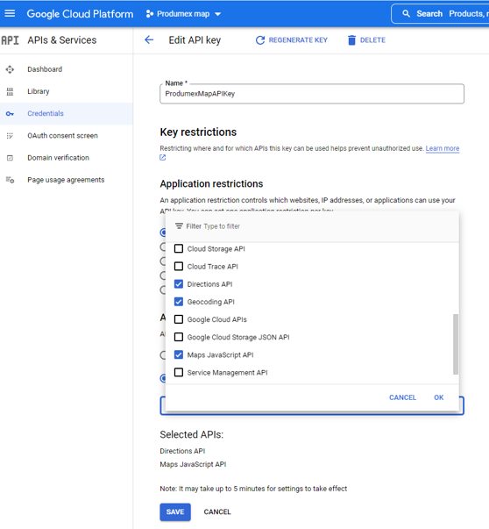Click the Application restrictions heading
489x529 pixels.
(x=211, y=184)
